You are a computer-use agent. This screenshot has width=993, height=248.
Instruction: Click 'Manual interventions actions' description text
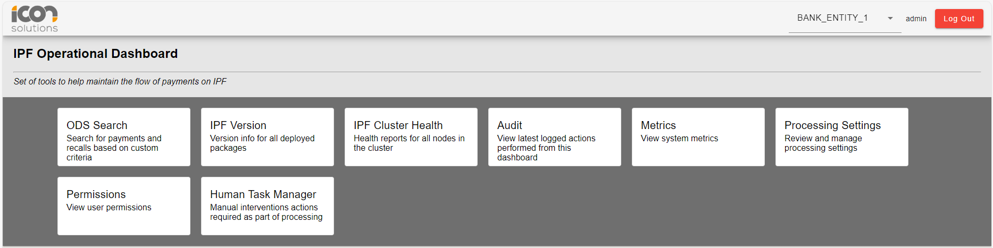266,212
